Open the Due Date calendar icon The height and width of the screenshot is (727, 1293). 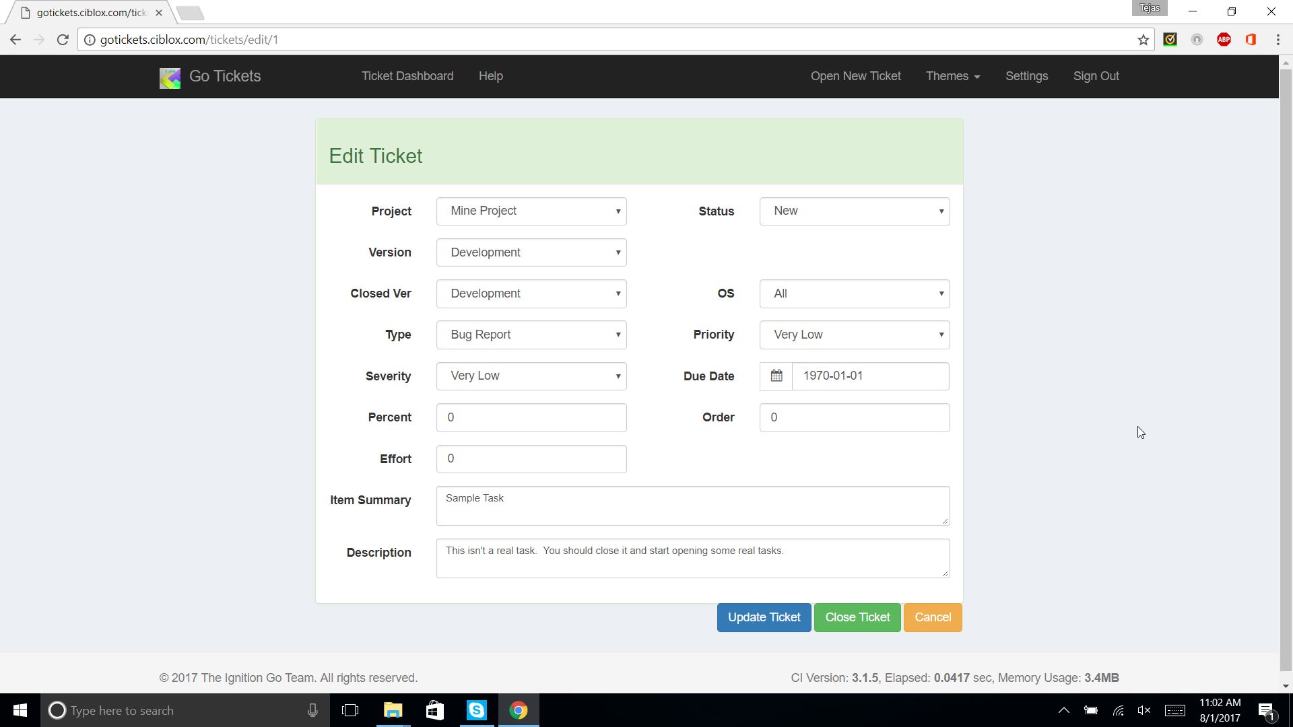pyautogui.click(x=776, y=376)
